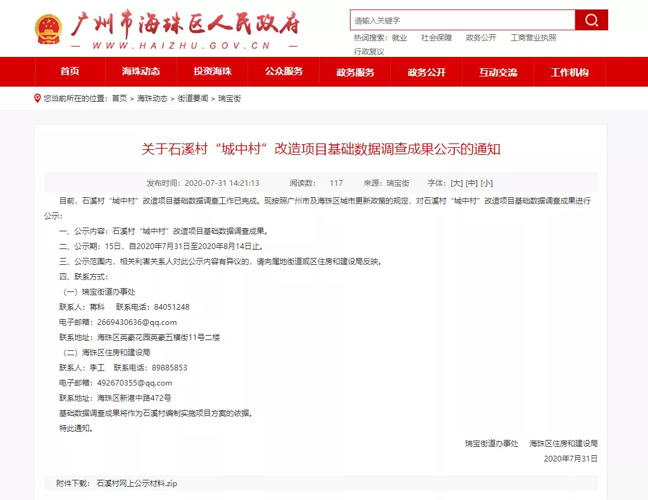Go to 瑞宝街 in breadcrumb
The image size is (648, 500).
coord(229,98)
